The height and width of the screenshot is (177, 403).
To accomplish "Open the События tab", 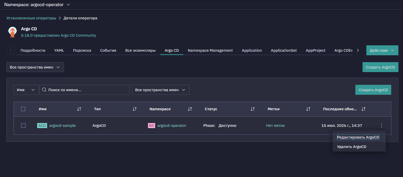I will pos(108,50).
